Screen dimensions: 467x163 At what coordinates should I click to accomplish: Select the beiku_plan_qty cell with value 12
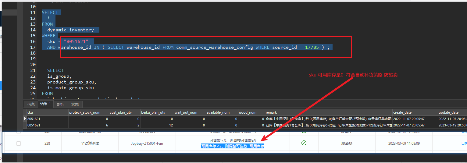click(157, 125)
